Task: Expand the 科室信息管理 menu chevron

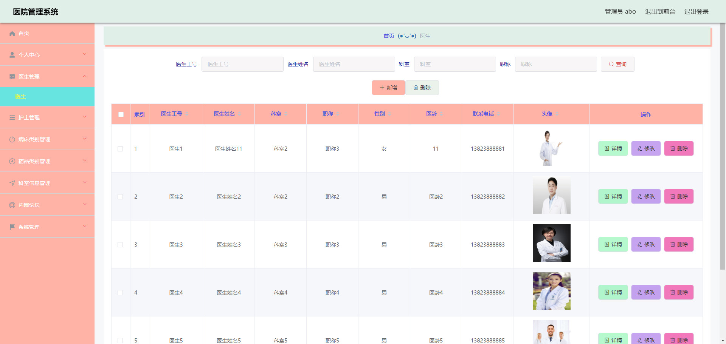Action: tap(85, 183)
